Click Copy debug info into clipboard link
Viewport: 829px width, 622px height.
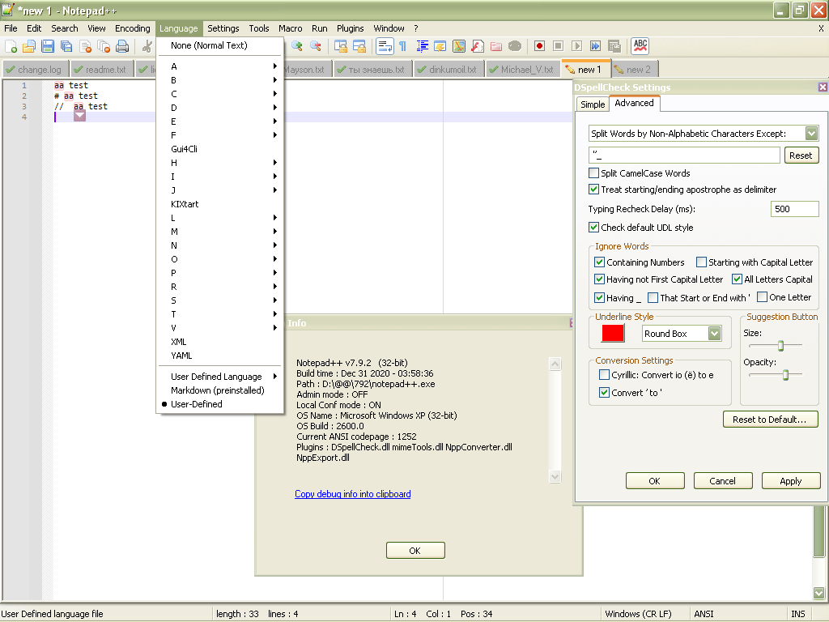[x=353, y=494]
